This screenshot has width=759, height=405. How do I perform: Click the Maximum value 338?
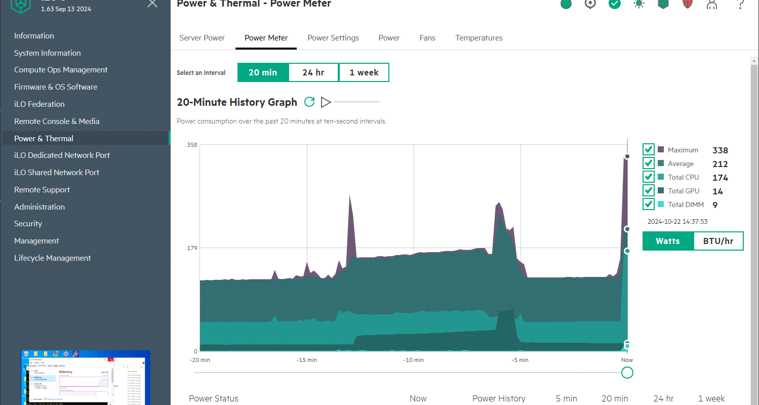click(x=720, y=150)
